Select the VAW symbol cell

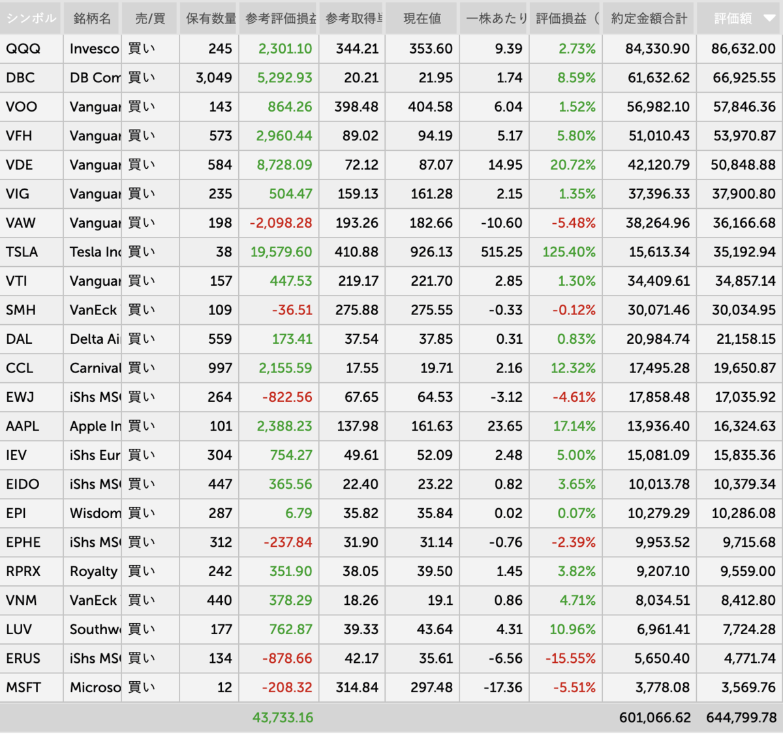[31, 223]
